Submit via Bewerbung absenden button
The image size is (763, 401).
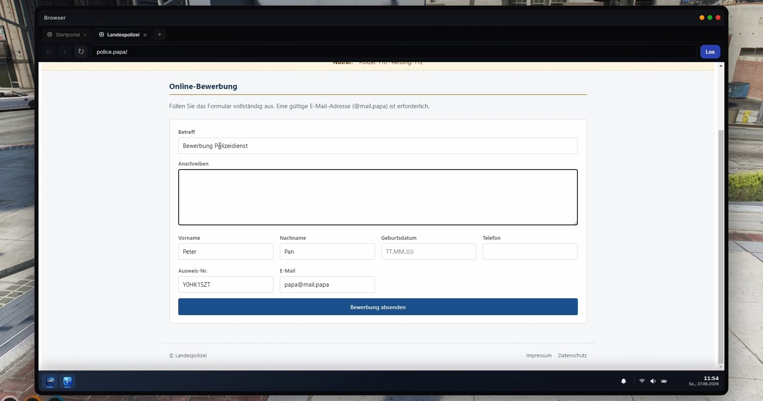click(x=378, y=307)
